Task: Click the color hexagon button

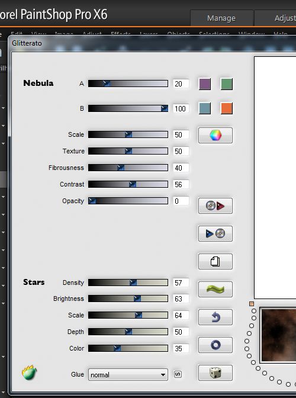Action: 215,135
